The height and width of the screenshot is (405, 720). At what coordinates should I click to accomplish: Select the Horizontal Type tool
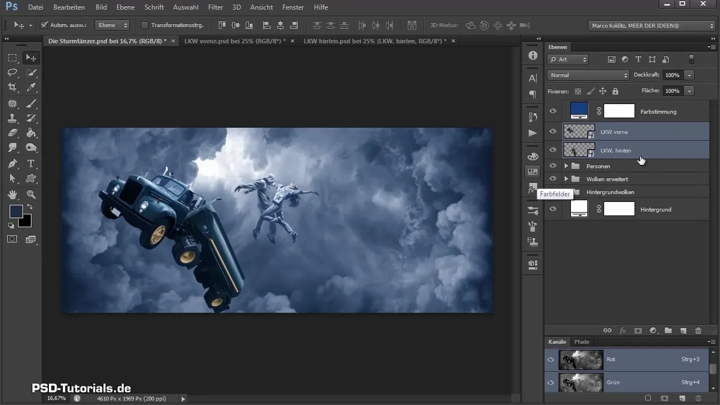coord(31,164)
